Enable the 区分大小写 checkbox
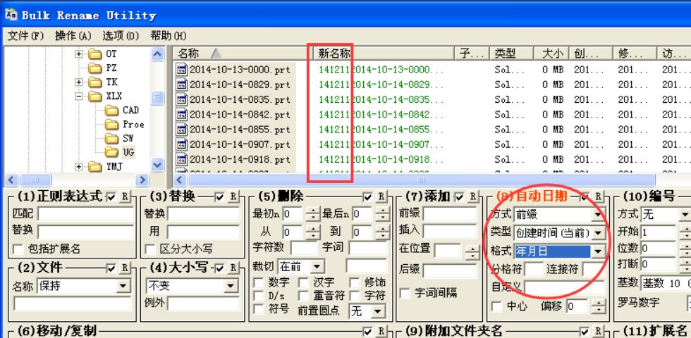The height and width of the screenshot is (338, 691). coord(149,249)
